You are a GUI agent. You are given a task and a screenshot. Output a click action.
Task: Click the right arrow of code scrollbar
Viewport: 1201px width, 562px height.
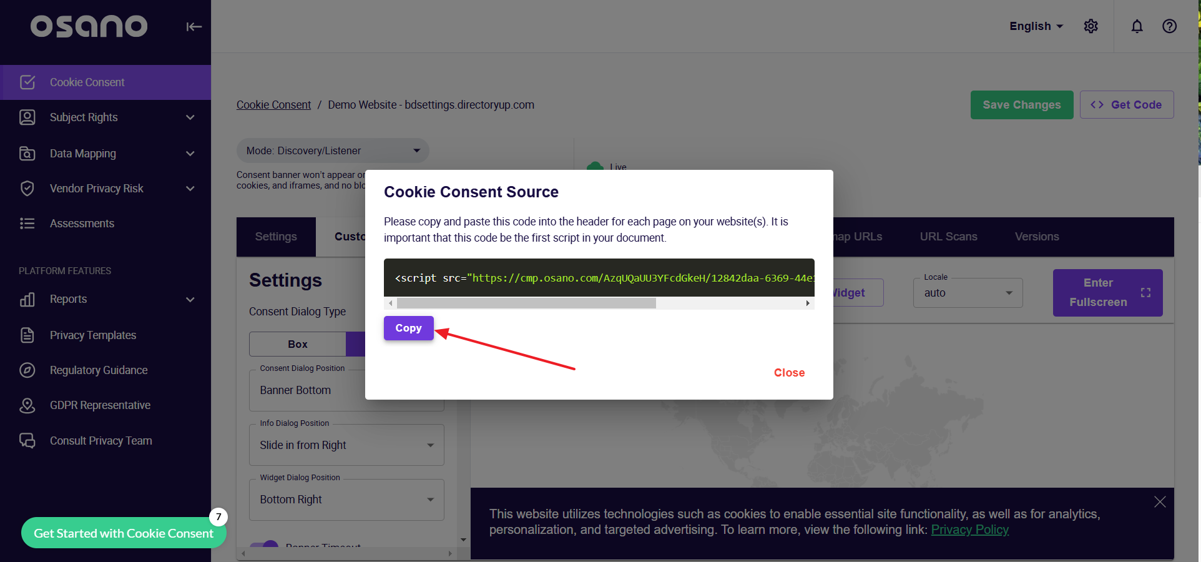pos(808,303)
